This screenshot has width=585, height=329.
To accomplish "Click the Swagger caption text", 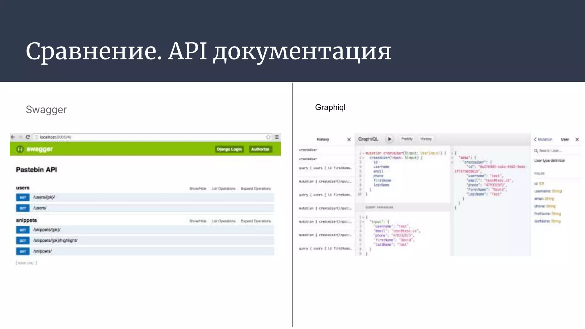I will click(46, 110).
